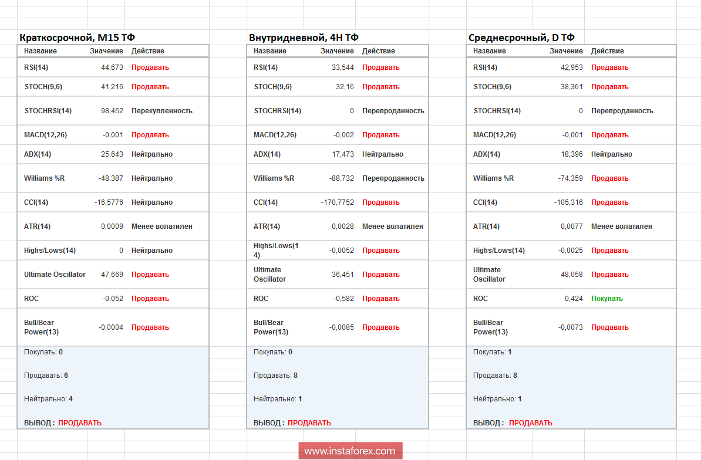Click ADX(14) value 17,473

click(342, 154)
